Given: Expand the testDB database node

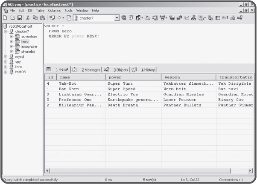Looking at the screenshot, I should (x=6, y=72).
